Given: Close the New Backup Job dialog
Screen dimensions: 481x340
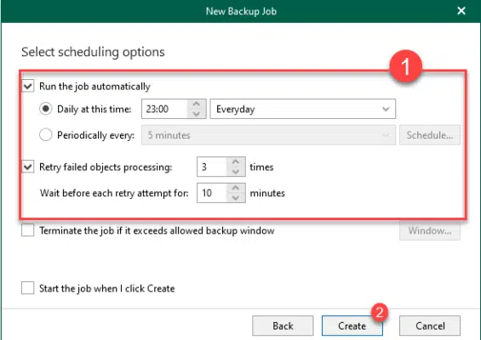Looking at the screenshot, I should (x=461, y=11).
